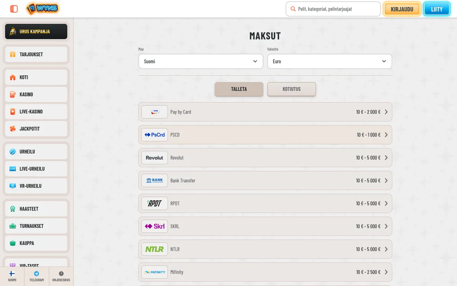Click the Kauppa sidebar label
The height and width of the screenshot is (286, 457).
point(27,243)
